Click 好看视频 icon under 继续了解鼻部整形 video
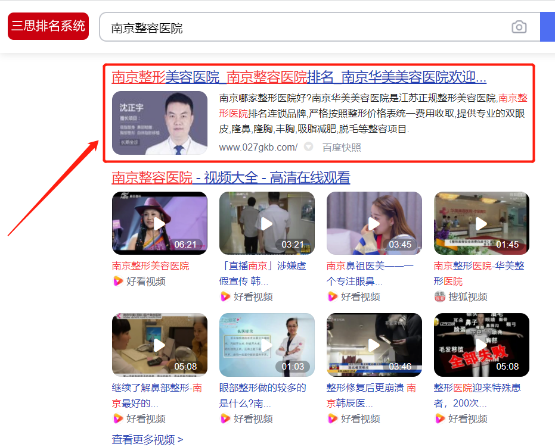The image size is (555, 447). (x=117, y=419)
